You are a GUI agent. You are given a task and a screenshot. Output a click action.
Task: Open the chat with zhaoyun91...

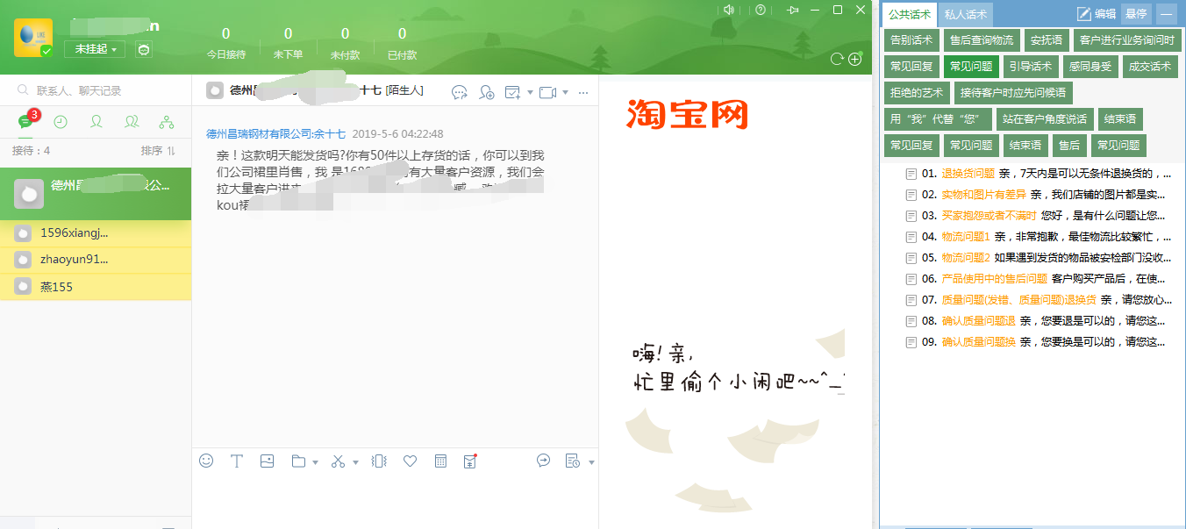96,260
